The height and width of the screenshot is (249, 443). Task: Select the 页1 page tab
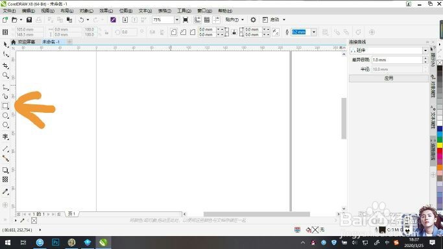coord(72,214)
